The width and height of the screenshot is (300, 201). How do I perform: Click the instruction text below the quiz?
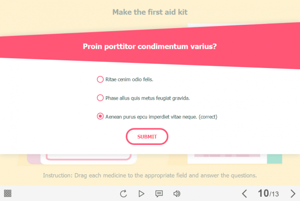(150, 175)
